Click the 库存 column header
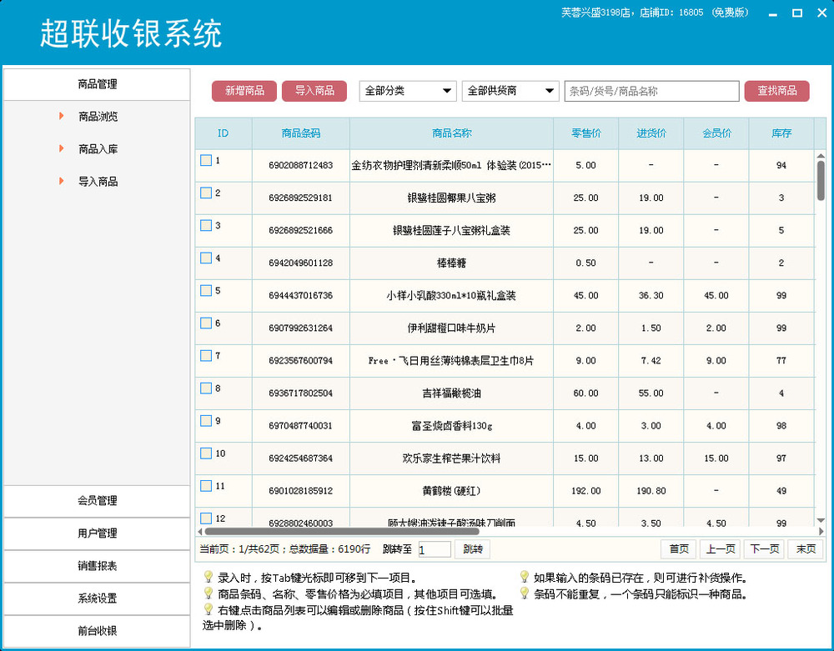This screenshot has height=651, width=834. (781, 133)
